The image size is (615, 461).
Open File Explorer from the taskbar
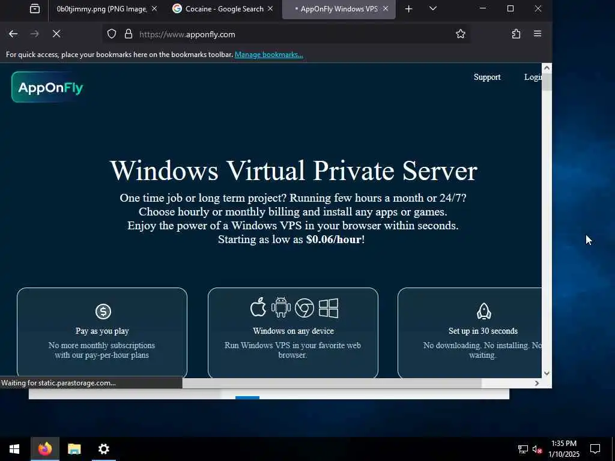point(74,449)
